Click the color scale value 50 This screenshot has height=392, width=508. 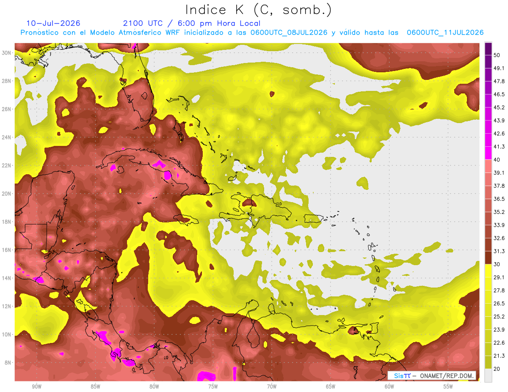[x=497, y=55]
